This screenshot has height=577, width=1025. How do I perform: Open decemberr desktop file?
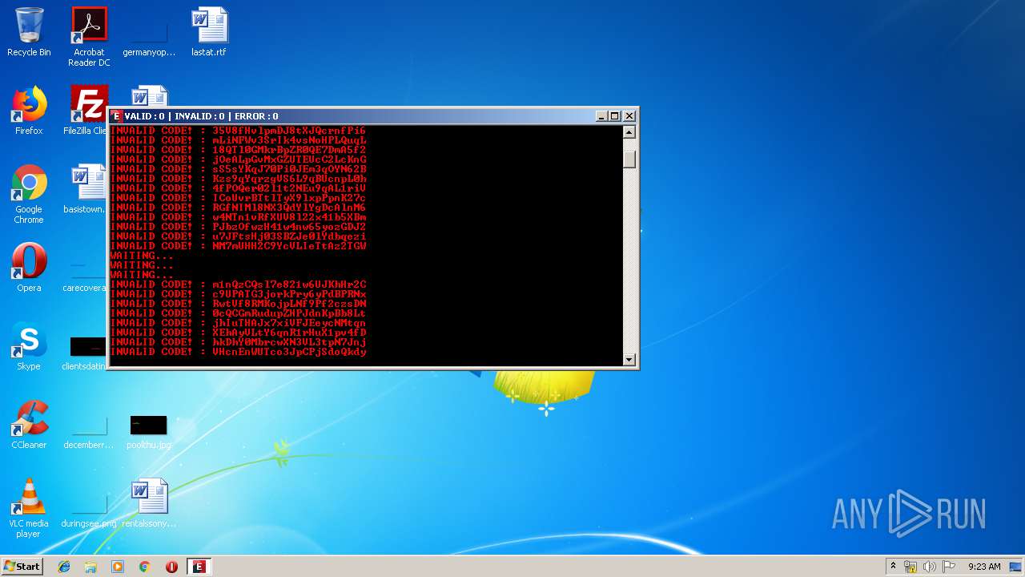(89, 431)
